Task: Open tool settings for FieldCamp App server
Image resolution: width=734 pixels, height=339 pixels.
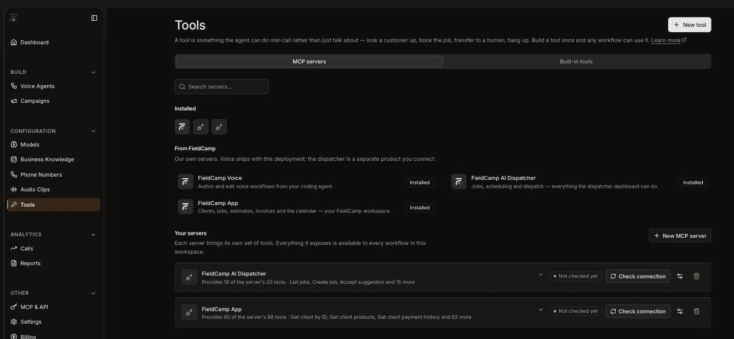Action: point(680,311)
